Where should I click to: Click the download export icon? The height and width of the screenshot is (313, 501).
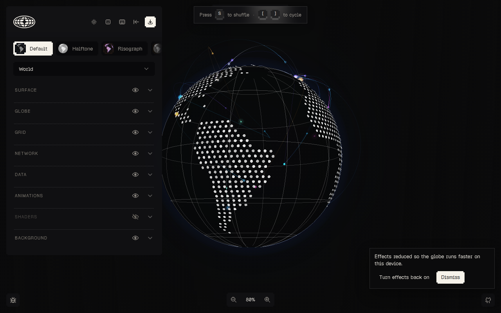click(150, 22)
